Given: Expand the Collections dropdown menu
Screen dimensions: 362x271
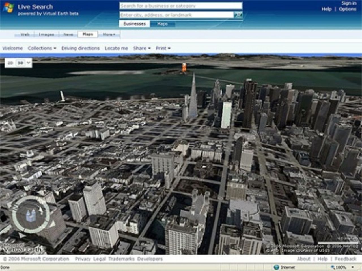Looking at the screenshot, I should click(42, 48).
